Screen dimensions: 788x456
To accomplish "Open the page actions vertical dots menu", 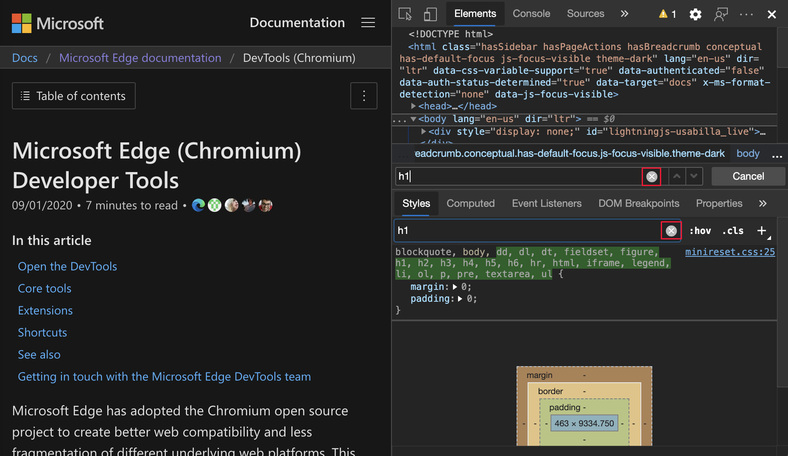I will coord(364,96).
